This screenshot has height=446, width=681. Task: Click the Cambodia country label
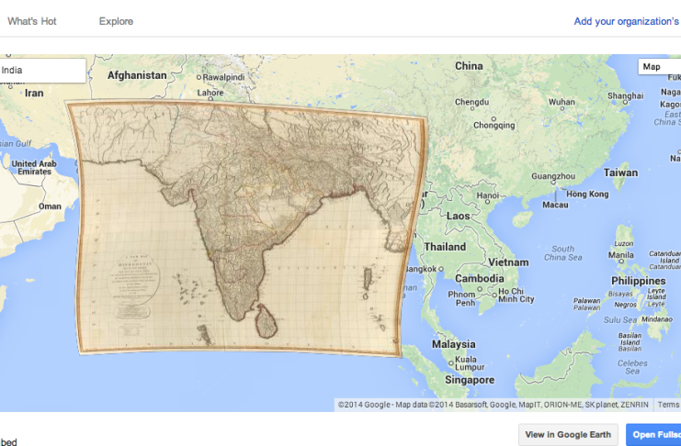pos(480,279)
